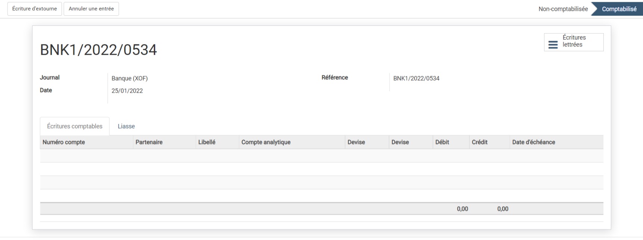Sort by the Date d'échéance column header
The height and width of the screenshot is (240, 643).
pos(533,142)
